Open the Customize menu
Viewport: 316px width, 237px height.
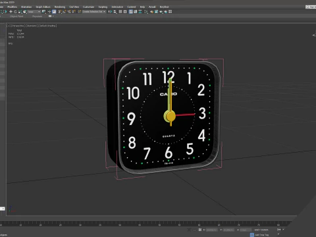pyautogui.click(x=88, y=7)
